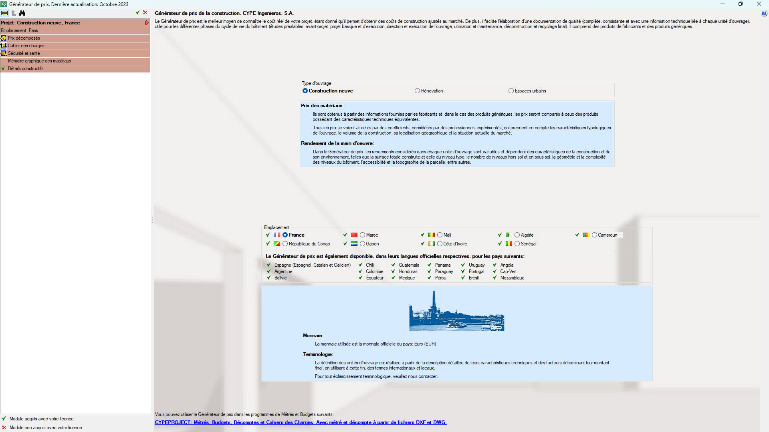Open Mémoire graphique des matériaux

tap(75, 61)
